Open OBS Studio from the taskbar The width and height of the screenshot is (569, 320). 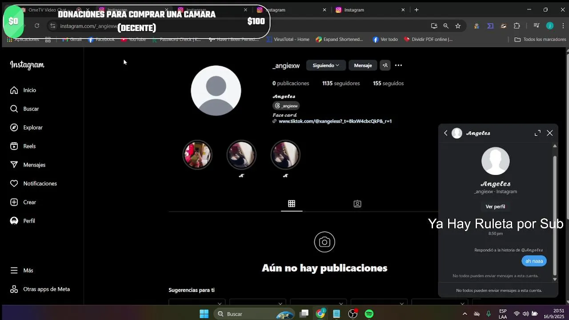pos(353,314)
